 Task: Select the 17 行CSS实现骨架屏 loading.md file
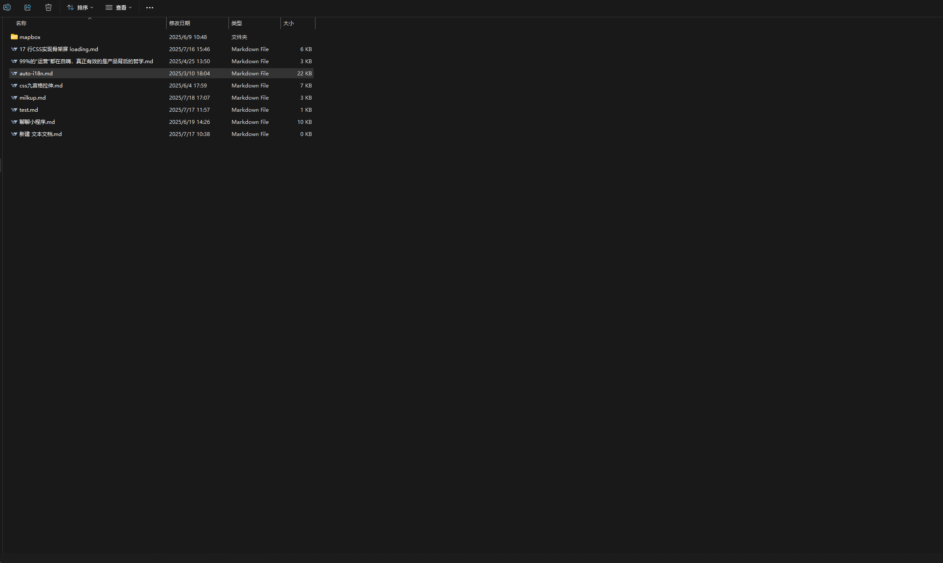pos(59,49)
